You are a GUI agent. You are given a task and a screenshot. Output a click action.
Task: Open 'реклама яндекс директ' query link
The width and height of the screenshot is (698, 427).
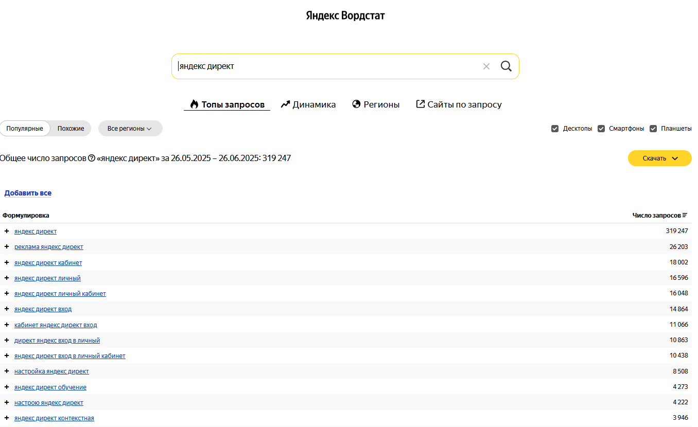coord(49,247)
